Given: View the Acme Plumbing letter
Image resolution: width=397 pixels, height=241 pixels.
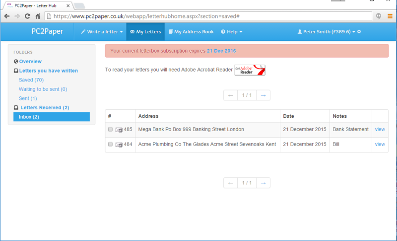Looking at the screenshot, I should click(x=380, y=144).
